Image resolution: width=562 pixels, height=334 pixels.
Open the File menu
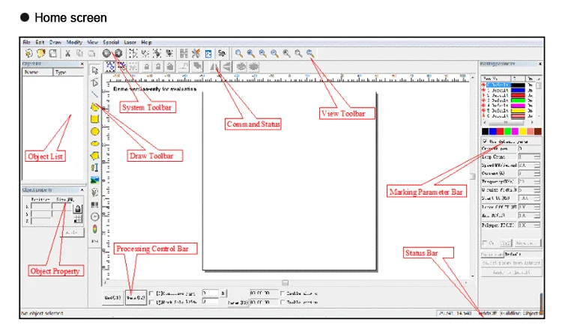[x=26, y=42]
